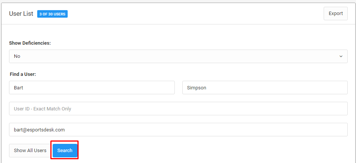Click the email field with bart@esportsdesk.com
Screen dimensions: 356x163
[x=178, y=130]
